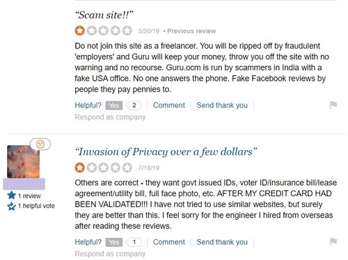This screenshot has height=260, width=348.
Task: Click the orange star on Privacy review
Action: (x=79, y=168)
